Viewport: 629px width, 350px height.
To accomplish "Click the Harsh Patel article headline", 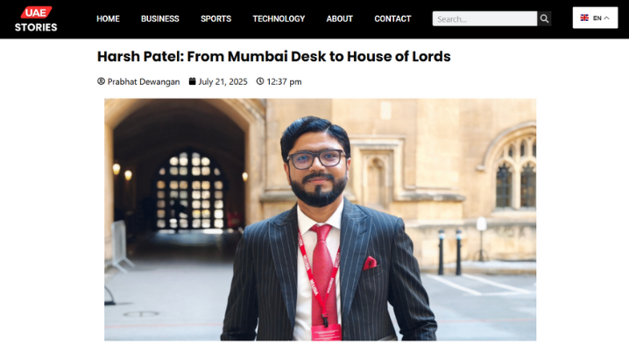I will pos(274,57).
